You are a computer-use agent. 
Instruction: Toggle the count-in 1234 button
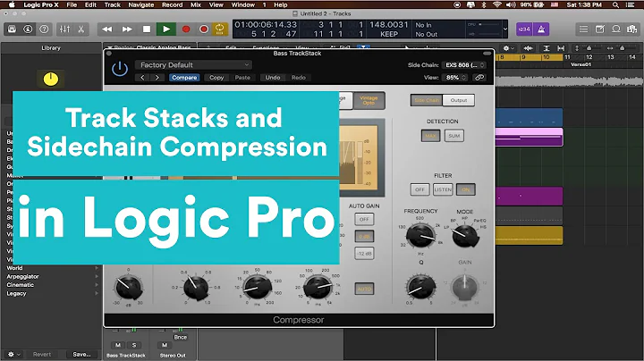coord(524,29)
